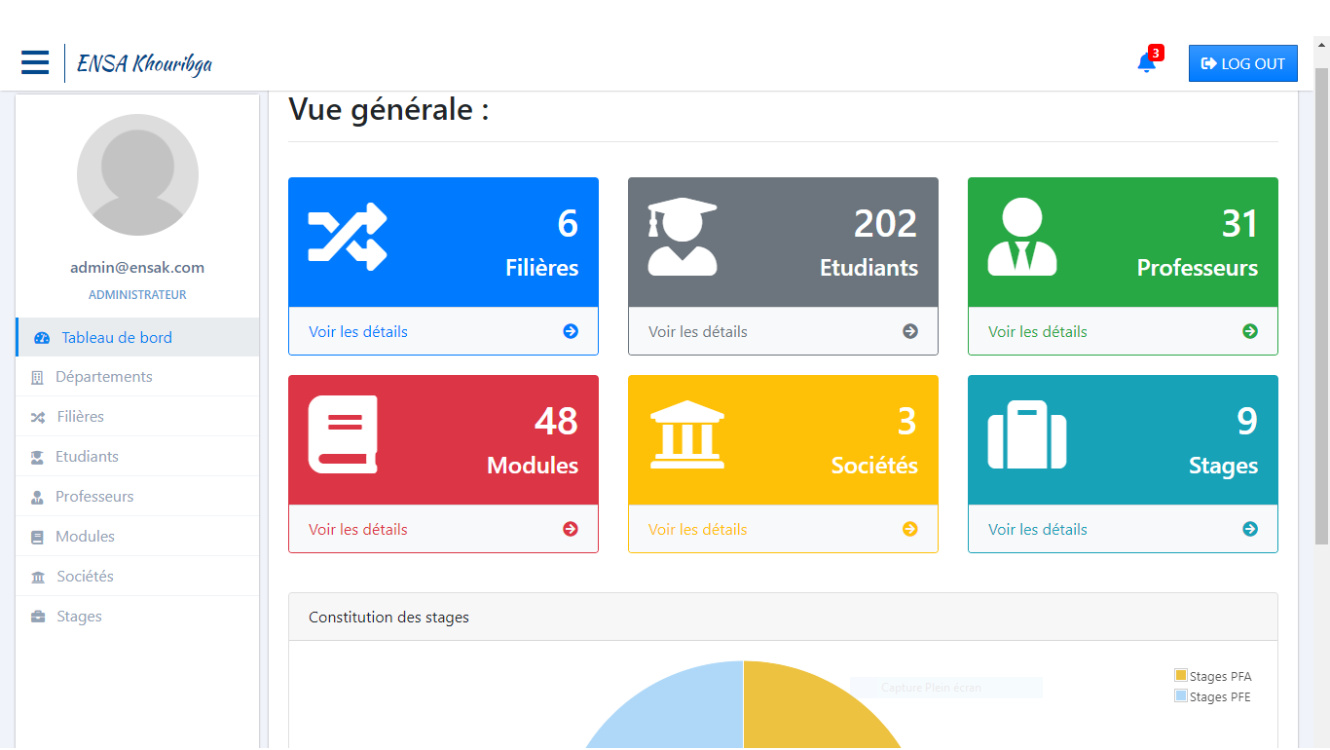
Task: Go to Sociétés in sidebar
Action: coord(137,577)
